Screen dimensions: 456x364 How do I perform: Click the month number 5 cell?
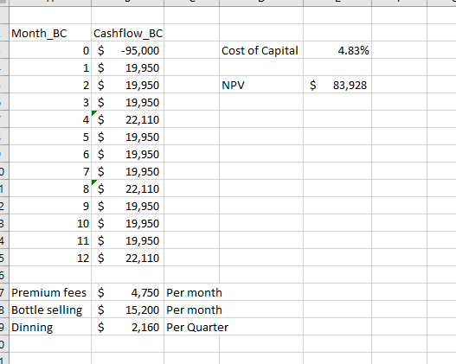coord(50,137)
